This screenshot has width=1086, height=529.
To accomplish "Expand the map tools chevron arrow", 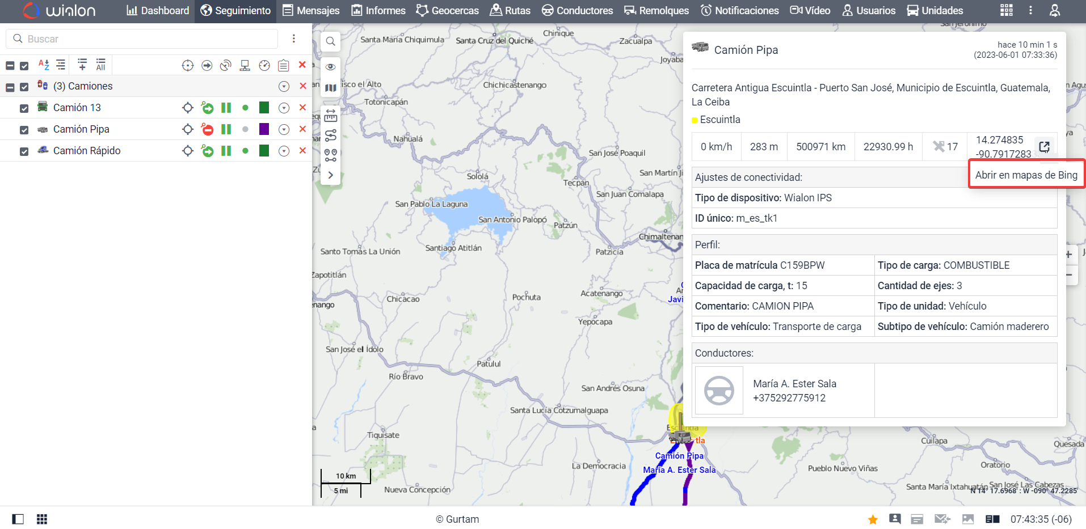I will click(330, 175).
